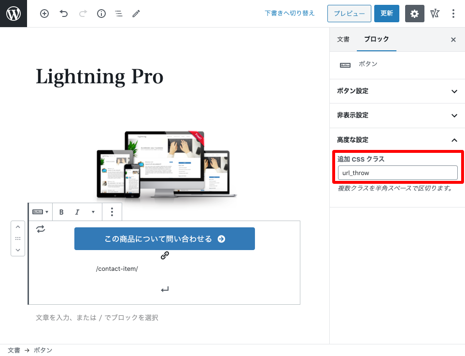Open the VK Blocks sidebar icon
This screenshot has width=465, height=356.
click(x=435, y=14)
